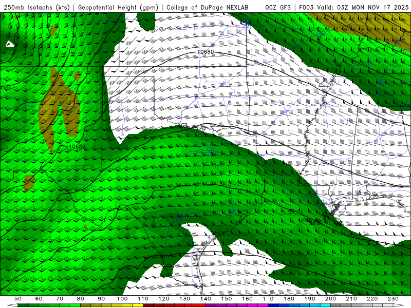Click the '150' color bar label

226,299
